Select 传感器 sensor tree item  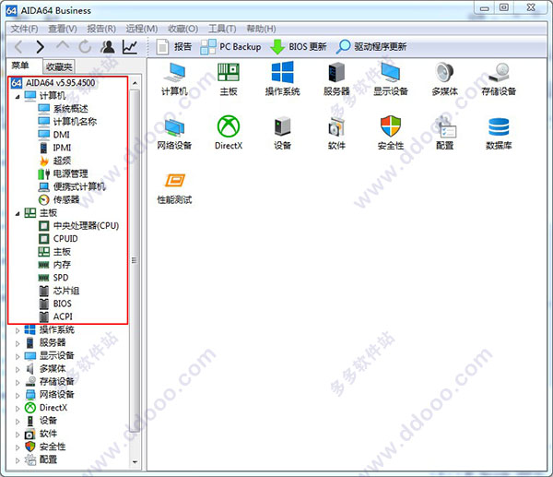coord(59,200)
